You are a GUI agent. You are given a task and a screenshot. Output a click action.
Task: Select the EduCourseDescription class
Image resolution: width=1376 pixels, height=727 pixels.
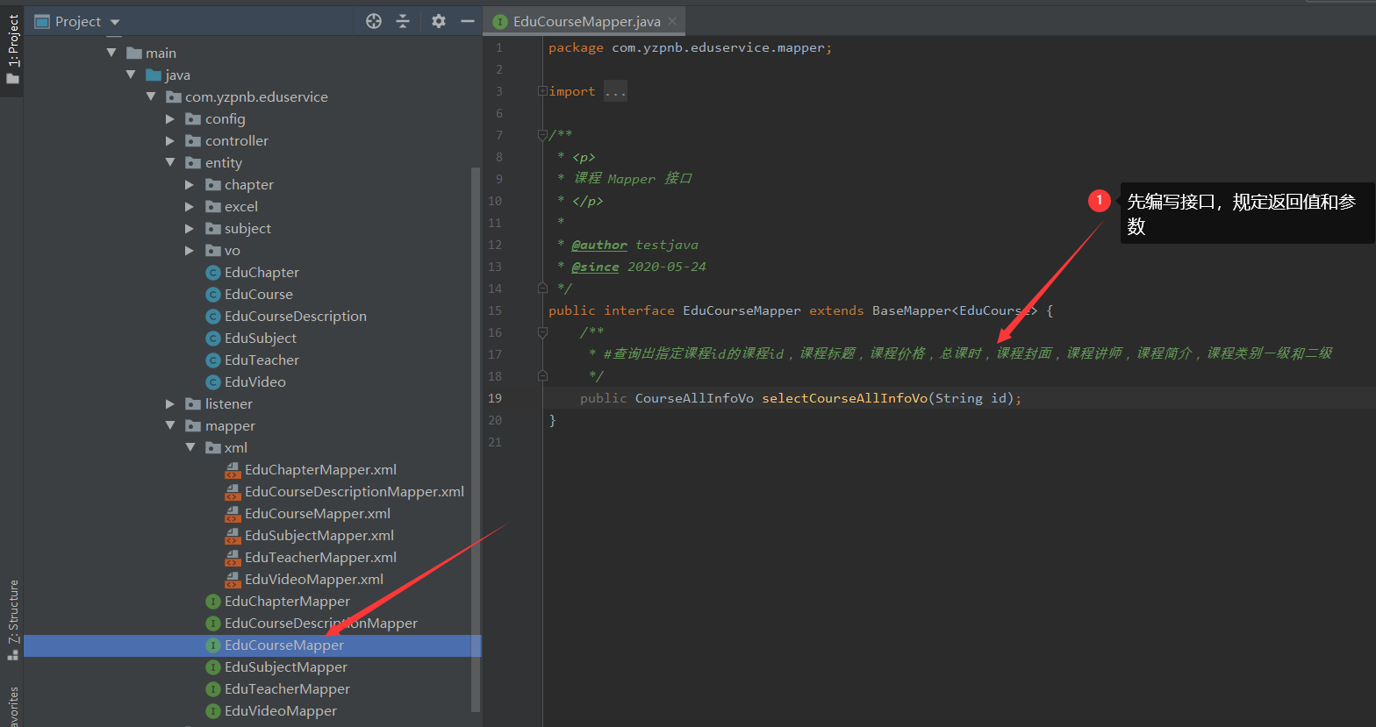click(x=296, y=316)
